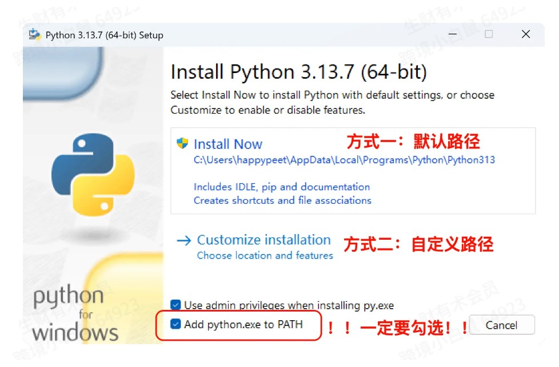
Task: Click the default install path text
Action: pos(344,160)
